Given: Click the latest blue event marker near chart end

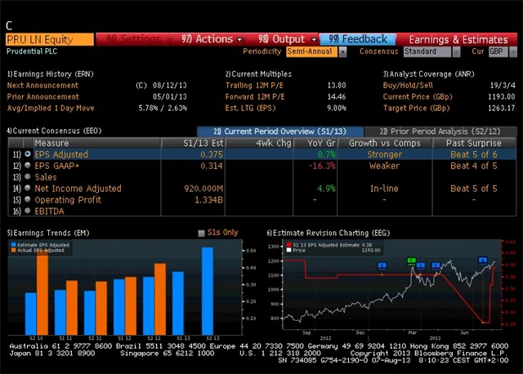Looking at the screenshot, I should point(482,260).
